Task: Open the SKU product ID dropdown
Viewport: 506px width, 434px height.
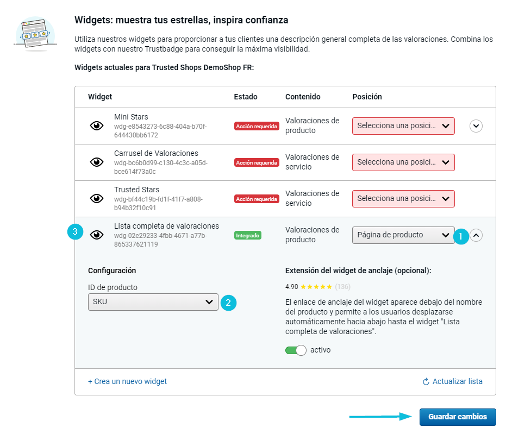Action: [153, 302]
